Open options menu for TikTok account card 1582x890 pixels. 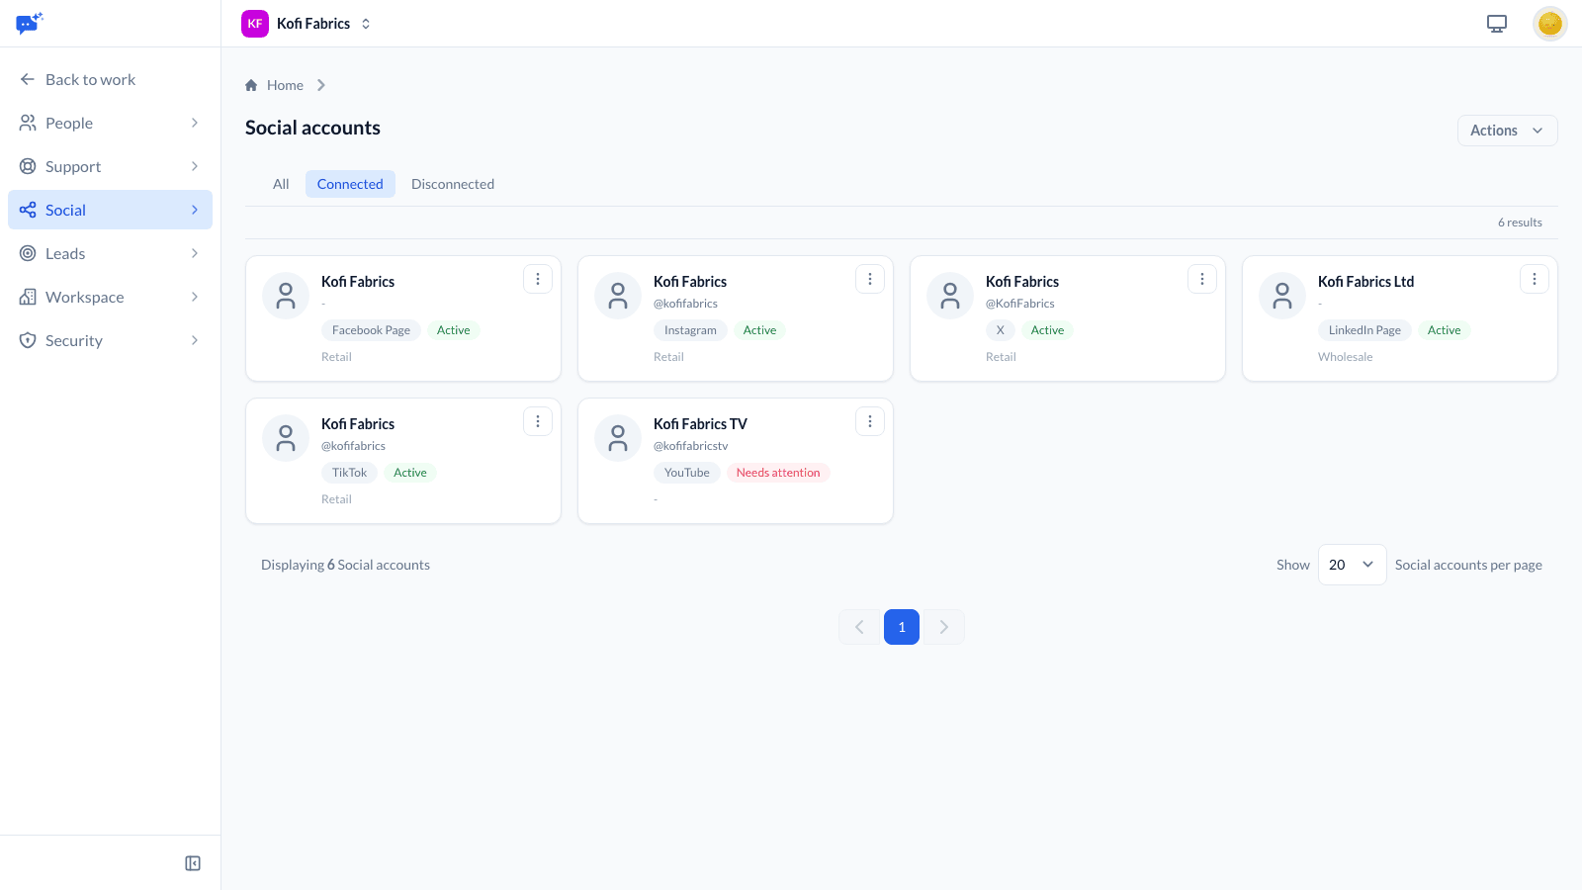click(x=538, y=421)
